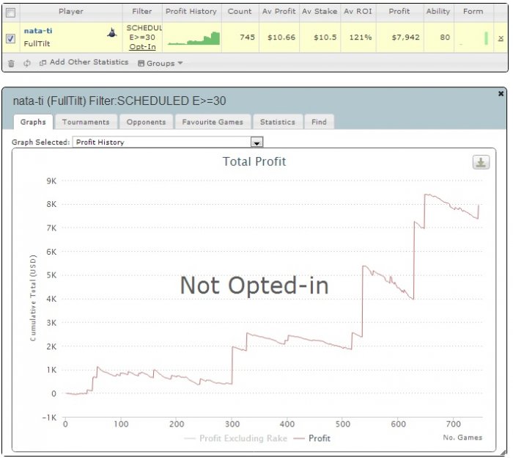Viewport: 513px width, 458px height.
Task: Click the $10.66 Av Profit value
Action: (281, 37)
